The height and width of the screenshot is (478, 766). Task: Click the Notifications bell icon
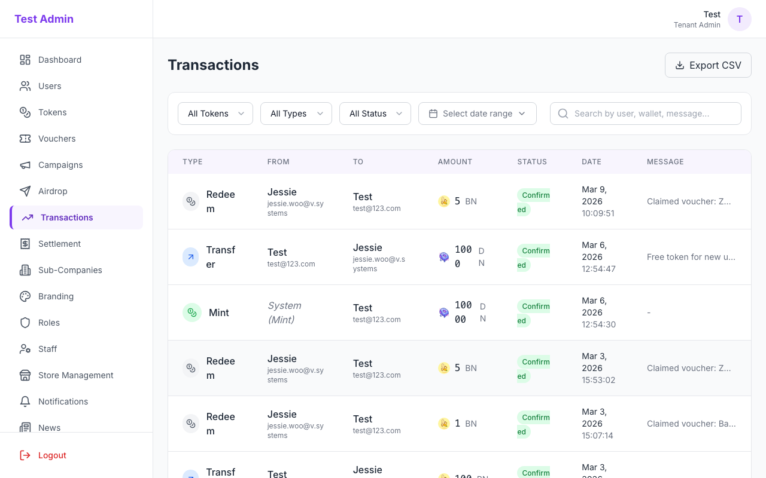(x=25, y=402)
